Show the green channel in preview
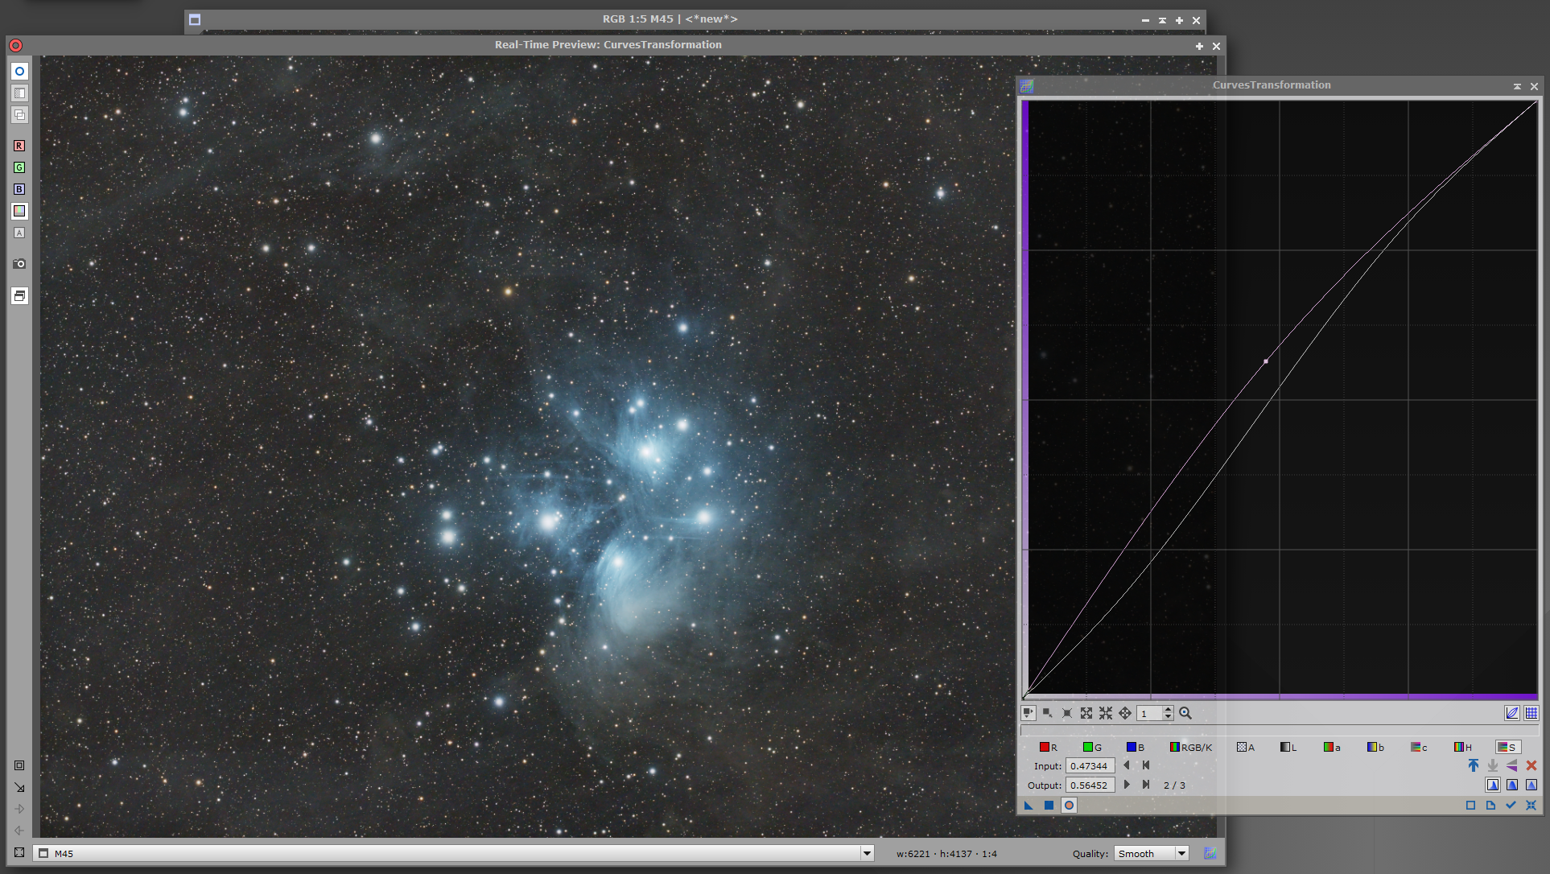The width and height of the screenshot is (1550, 874). [19, 167]
